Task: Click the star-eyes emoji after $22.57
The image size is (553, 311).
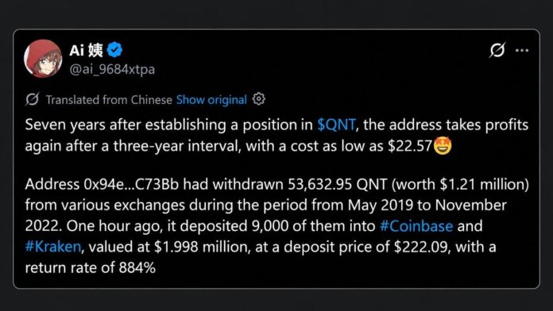Action: [443, 146]
